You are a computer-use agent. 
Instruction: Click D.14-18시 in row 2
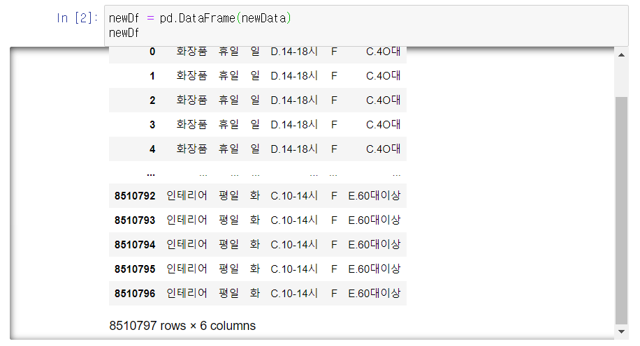(294, 100)
